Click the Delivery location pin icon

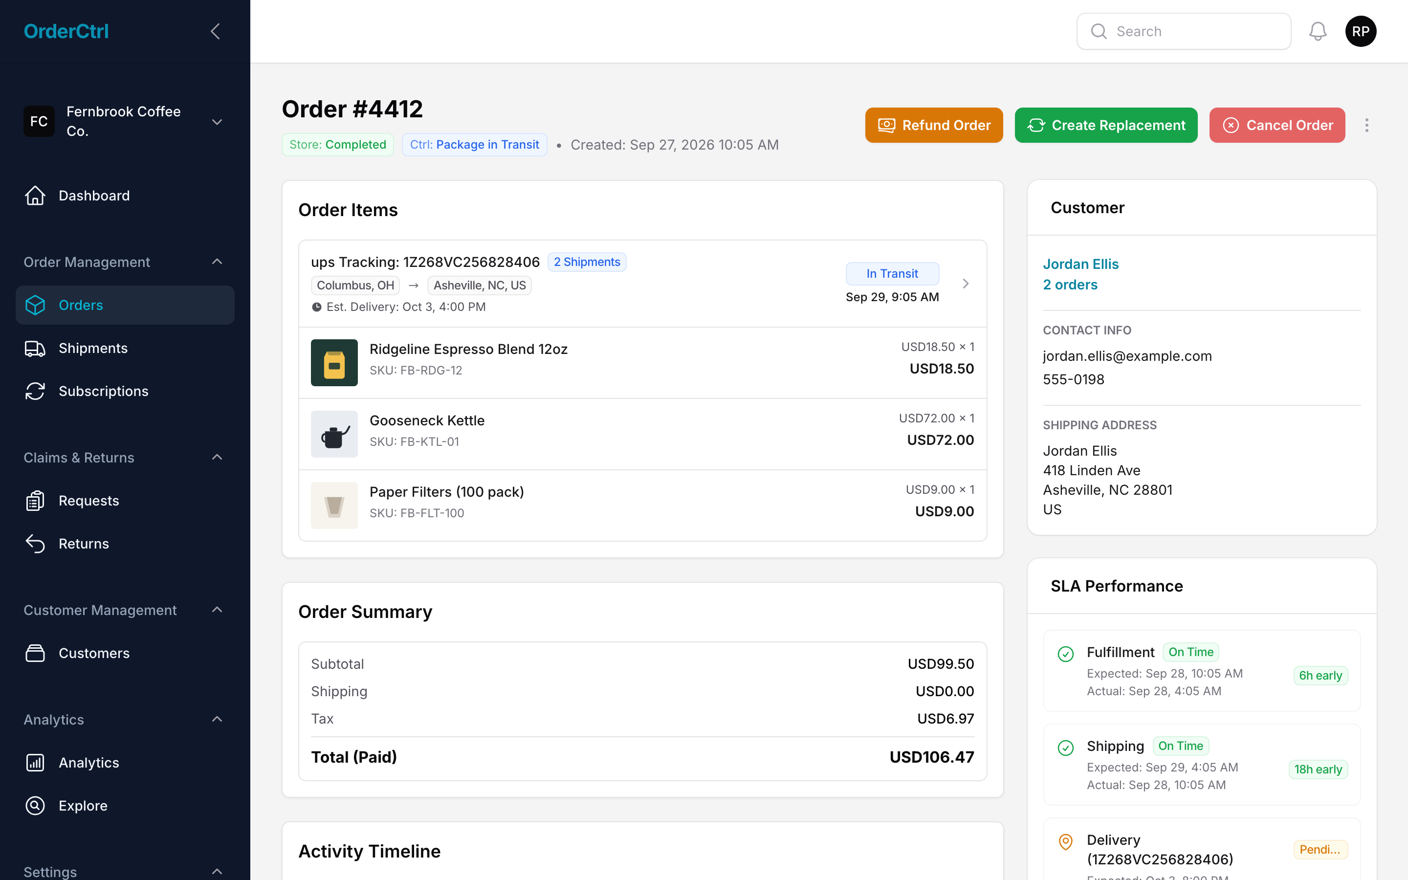[x=1065, y=841]
